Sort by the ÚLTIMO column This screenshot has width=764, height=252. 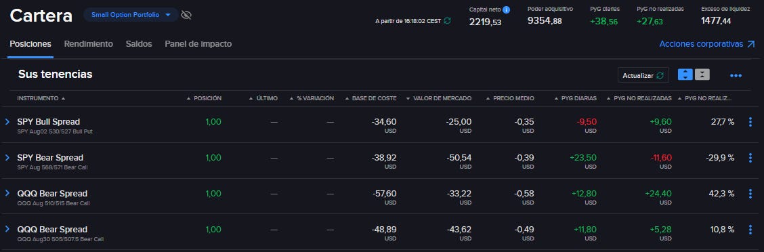(263, 98)
